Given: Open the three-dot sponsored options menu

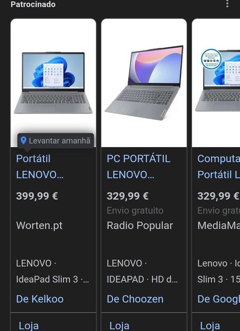Looking at the screenshot, I should coord(227,4).
